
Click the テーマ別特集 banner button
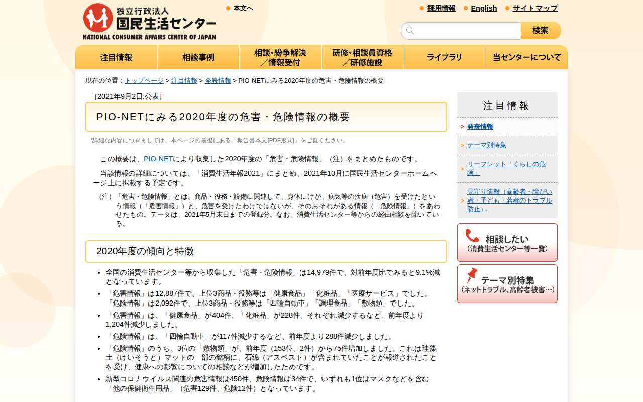coord(507,284)
